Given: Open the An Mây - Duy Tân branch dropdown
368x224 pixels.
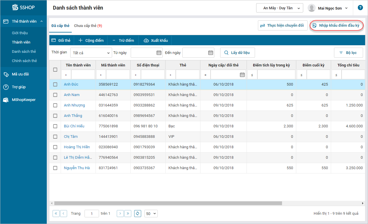Looking at the screenshot, I should coord(279,8).
